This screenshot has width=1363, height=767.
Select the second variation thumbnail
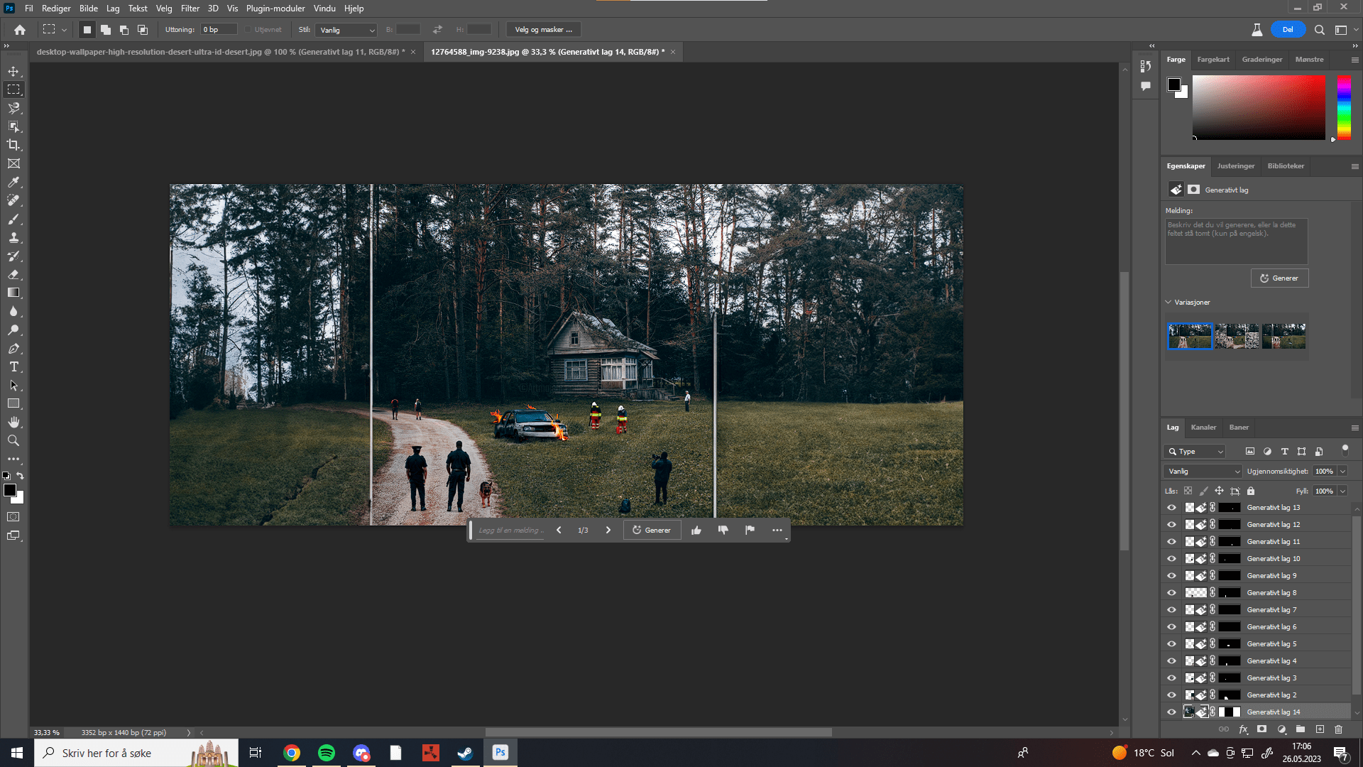pos(1237,336)
